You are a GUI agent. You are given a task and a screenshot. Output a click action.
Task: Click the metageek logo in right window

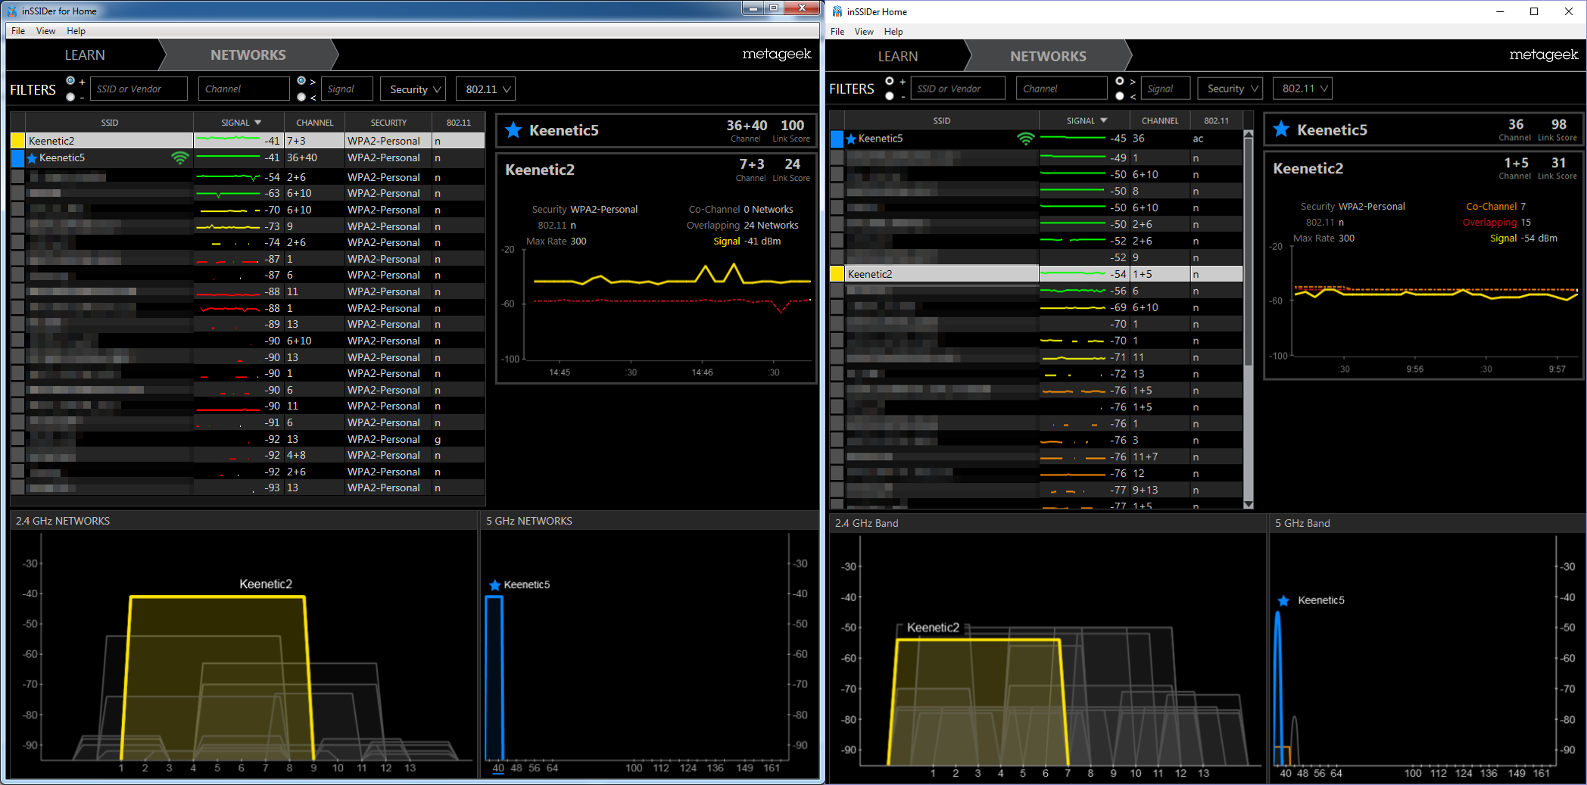(1543, 55)
